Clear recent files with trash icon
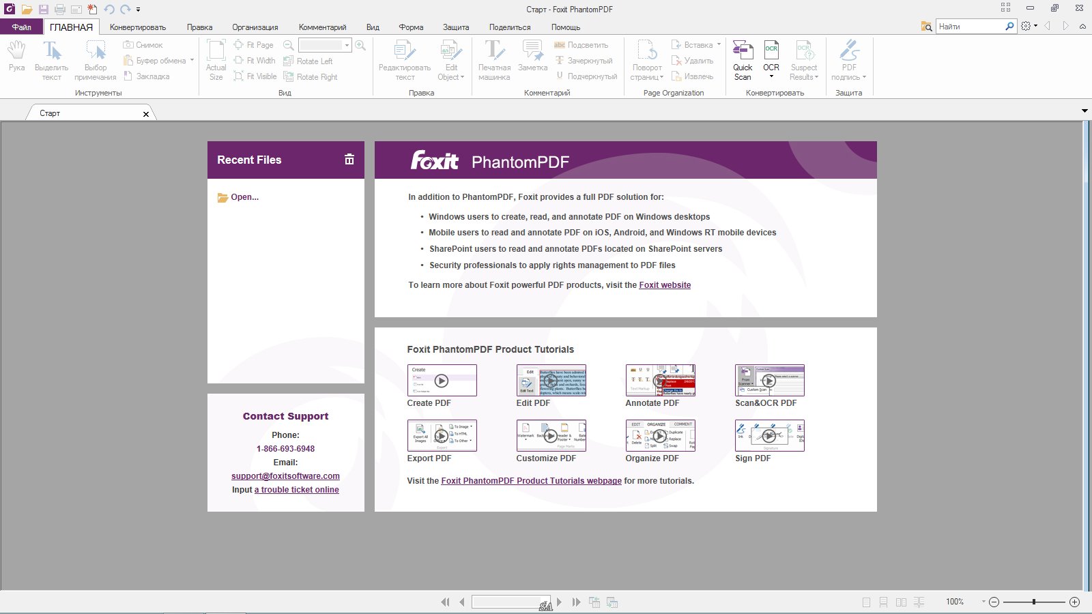The image size is (1092, 614). point(349,159)
